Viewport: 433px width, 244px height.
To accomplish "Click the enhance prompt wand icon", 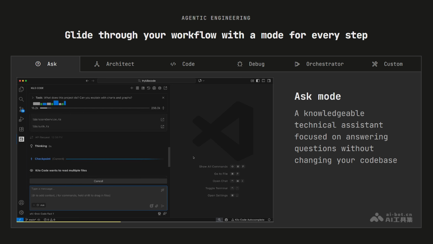I will pyautogui.click(x=162, y=190).
